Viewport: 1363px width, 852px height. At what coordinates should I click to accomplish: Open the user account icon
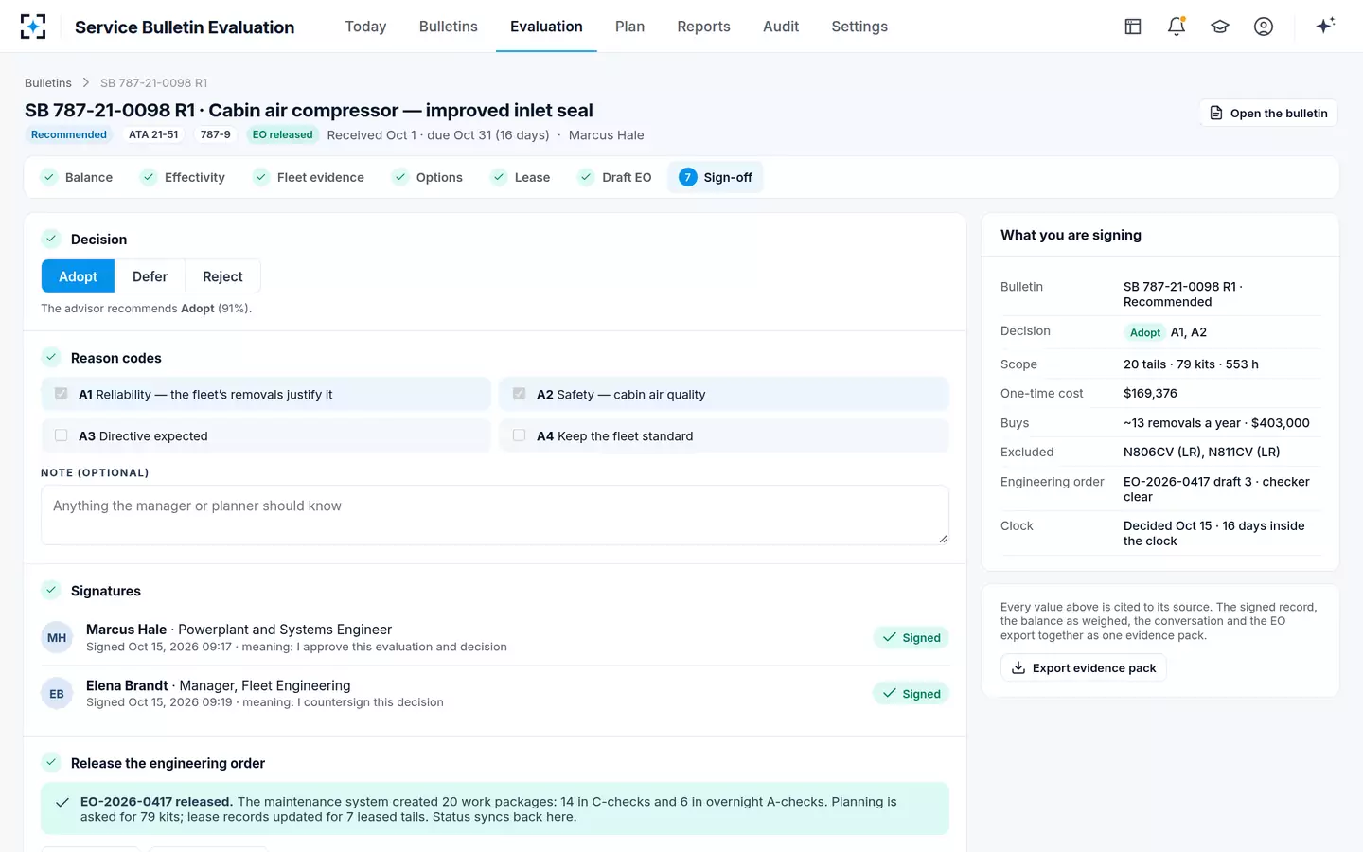point(1264,27)
